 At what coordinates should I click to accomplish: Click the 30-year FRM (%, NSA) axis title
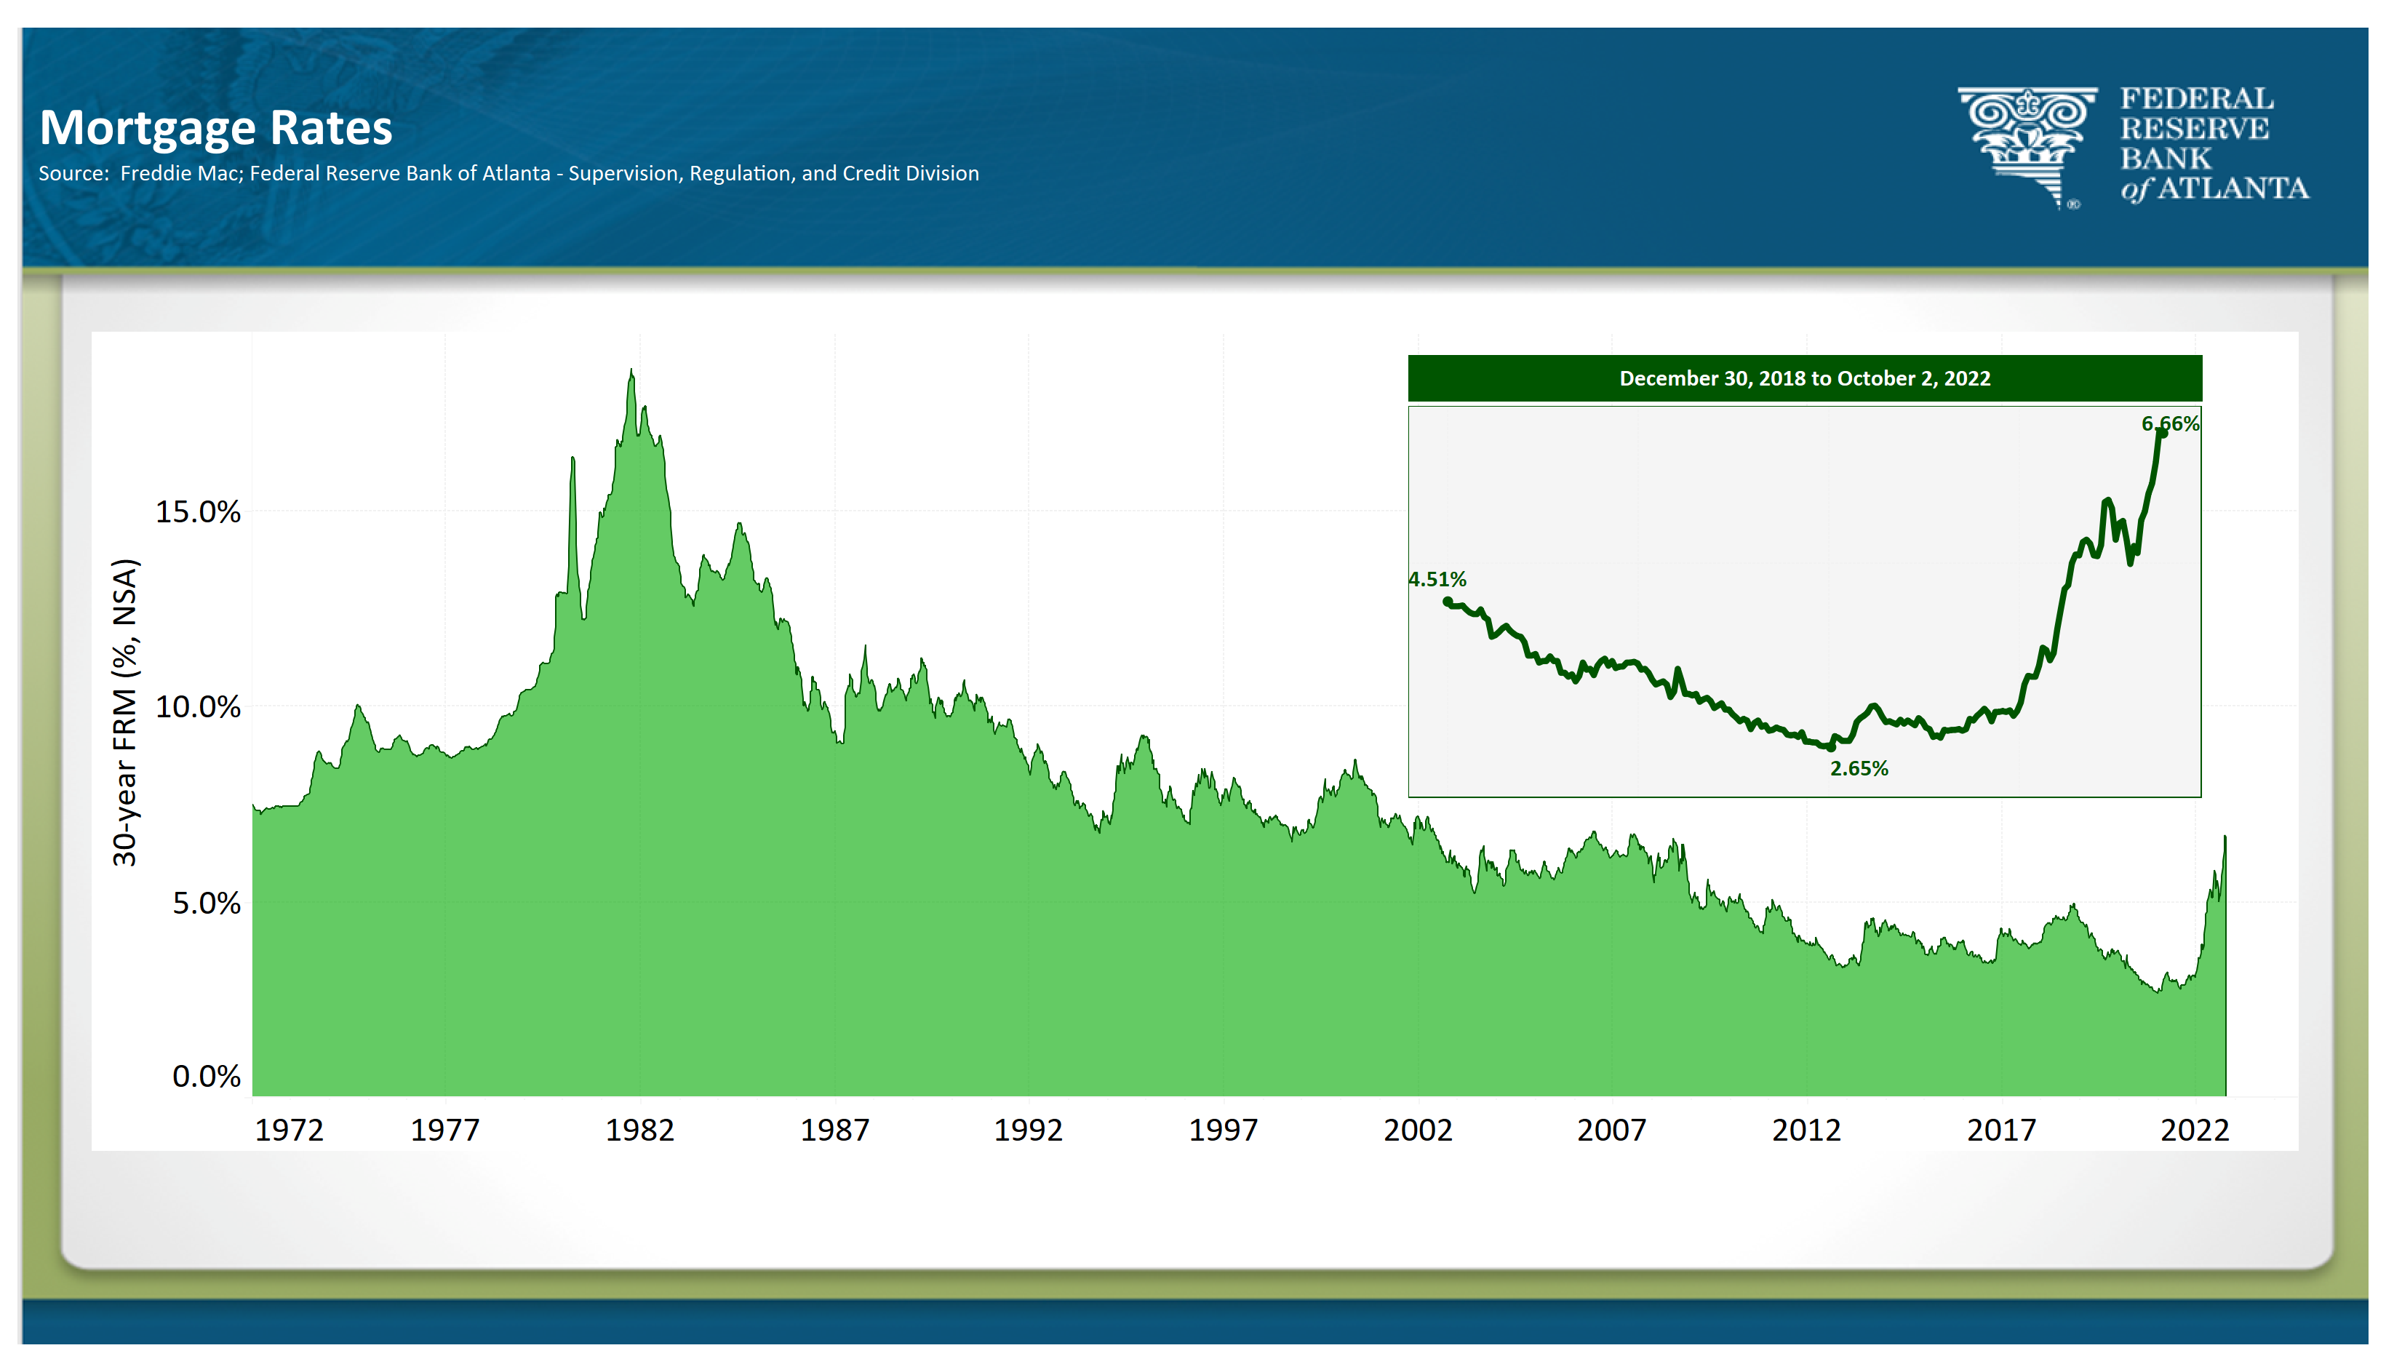click(125, 712)
